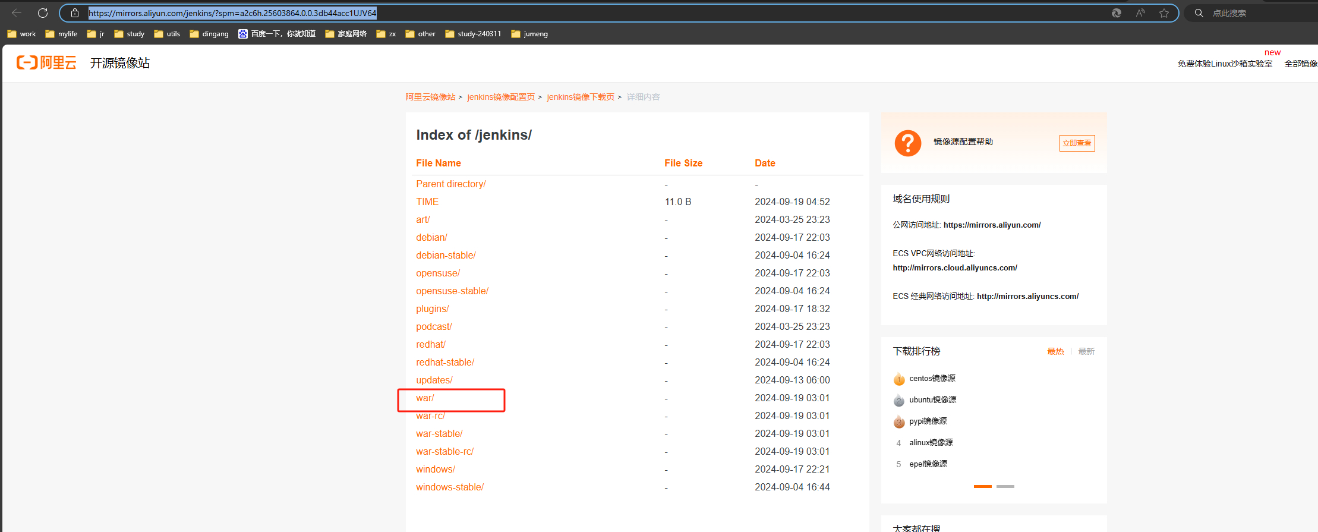Click the orange question mark help icon

(907, 143)
